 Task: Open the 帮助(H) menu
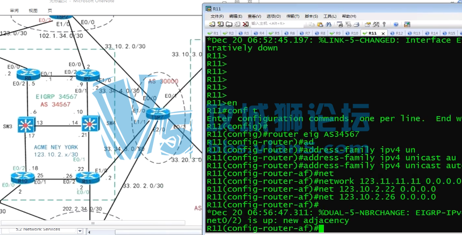349,16
